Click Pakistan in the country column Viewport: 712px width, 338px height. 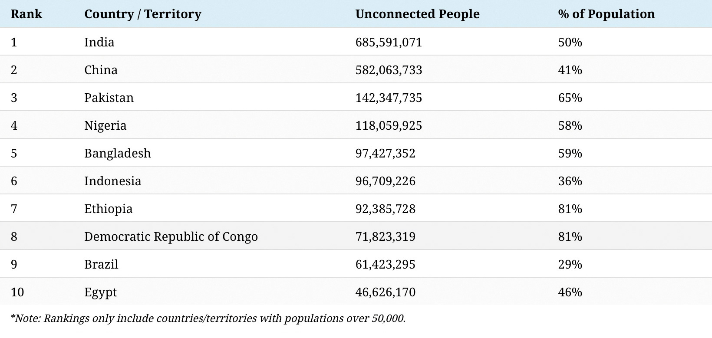[109, 98]
